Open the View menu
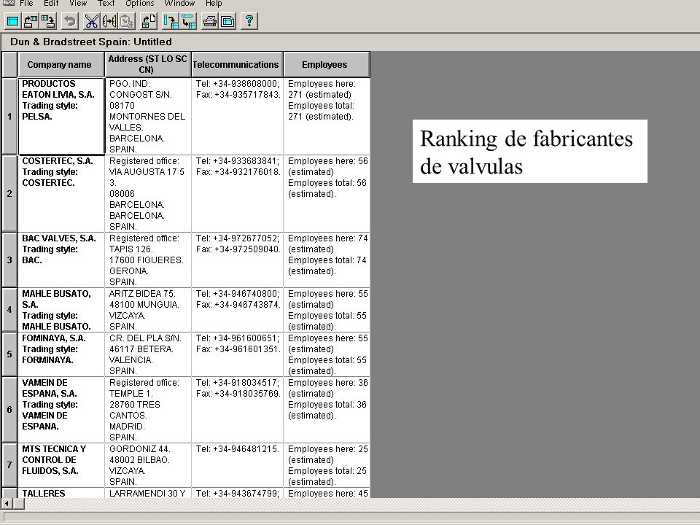The width and height of the screenshot is (700, 525). coord(78,3)
